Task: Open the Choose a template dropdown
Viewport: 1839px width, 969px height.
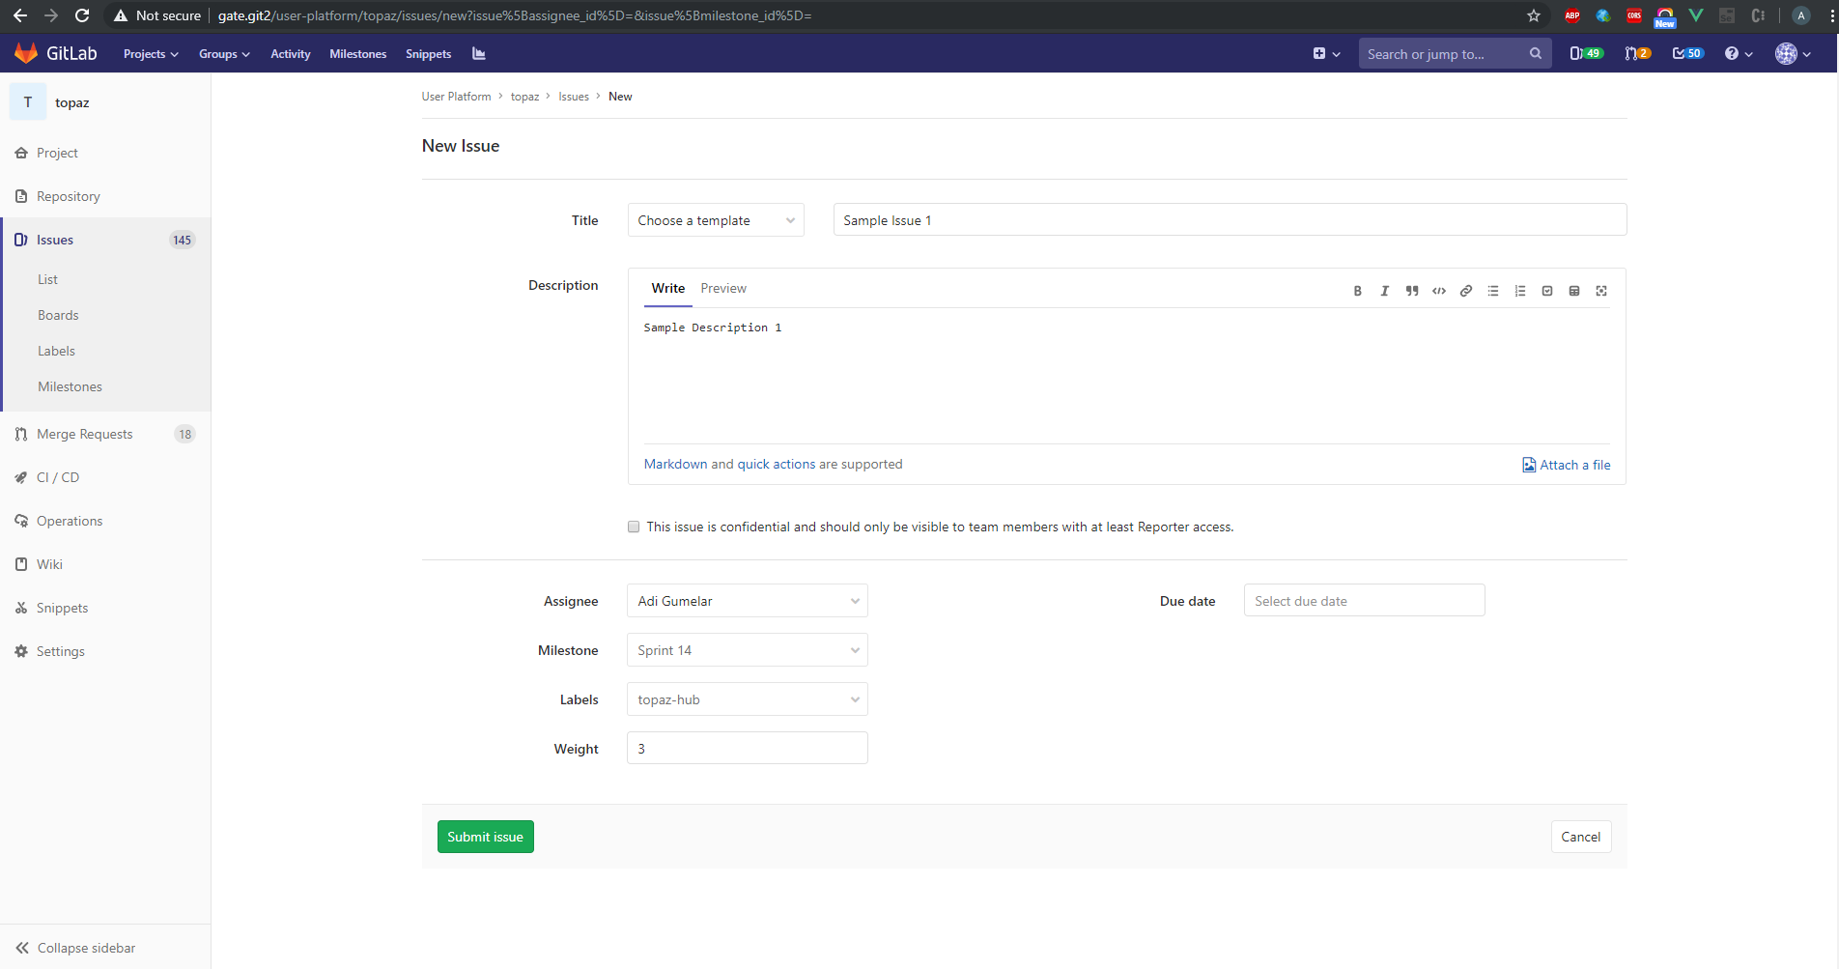Action: (715, 220)
